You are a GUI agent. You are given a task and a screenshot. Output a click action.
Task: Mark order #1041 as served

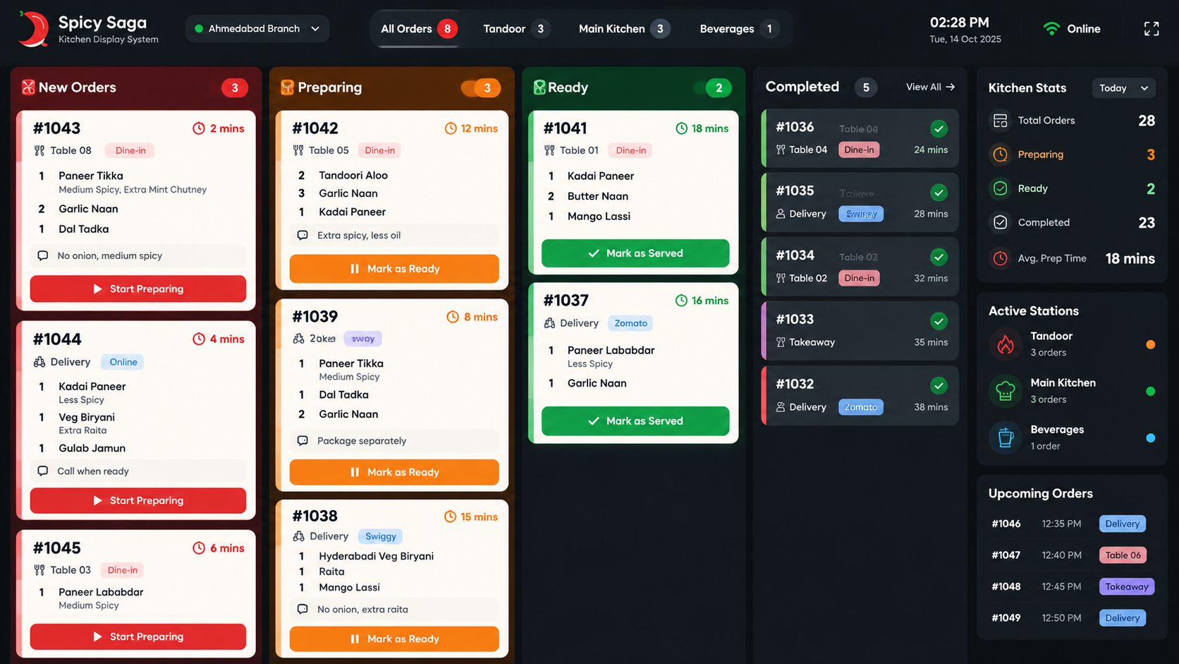[635, 253]
